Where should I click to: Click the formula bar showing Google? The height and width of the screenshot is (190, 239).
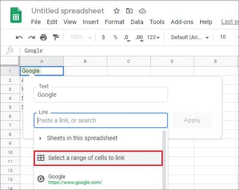129,51
